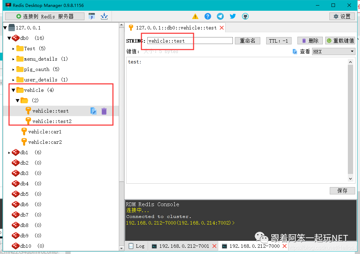Click the view-as document icon
This screenshot has height=254, width=360.
[295, 52]
